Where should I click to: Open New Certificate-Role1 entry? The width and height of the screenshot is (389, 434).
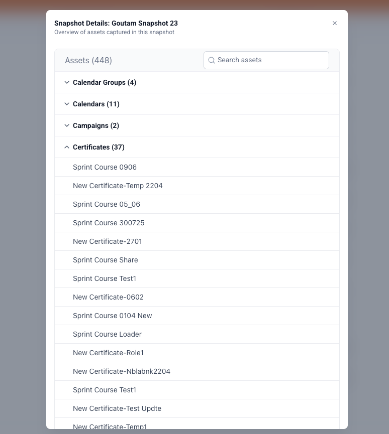coord(108,353)
